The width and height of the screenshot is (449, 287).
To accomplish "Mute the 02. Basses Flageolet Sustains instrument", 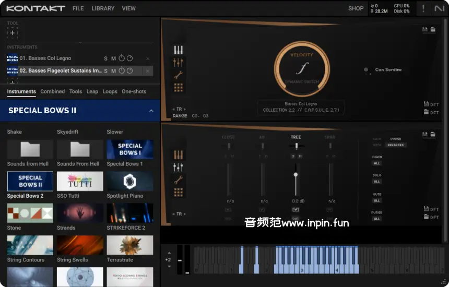I will pos(113,71).
